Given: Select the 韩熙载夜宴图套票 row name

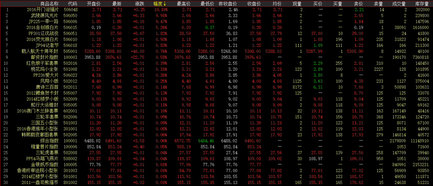Looking at the screenshot, I should point(40,135).
